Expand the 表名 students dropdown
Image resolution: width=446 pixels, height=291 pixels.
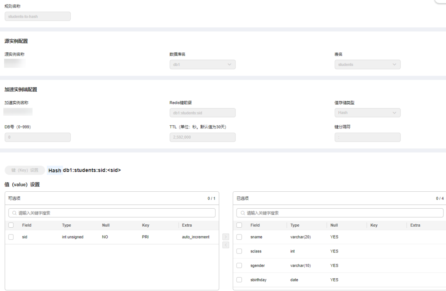coord(367,64)
